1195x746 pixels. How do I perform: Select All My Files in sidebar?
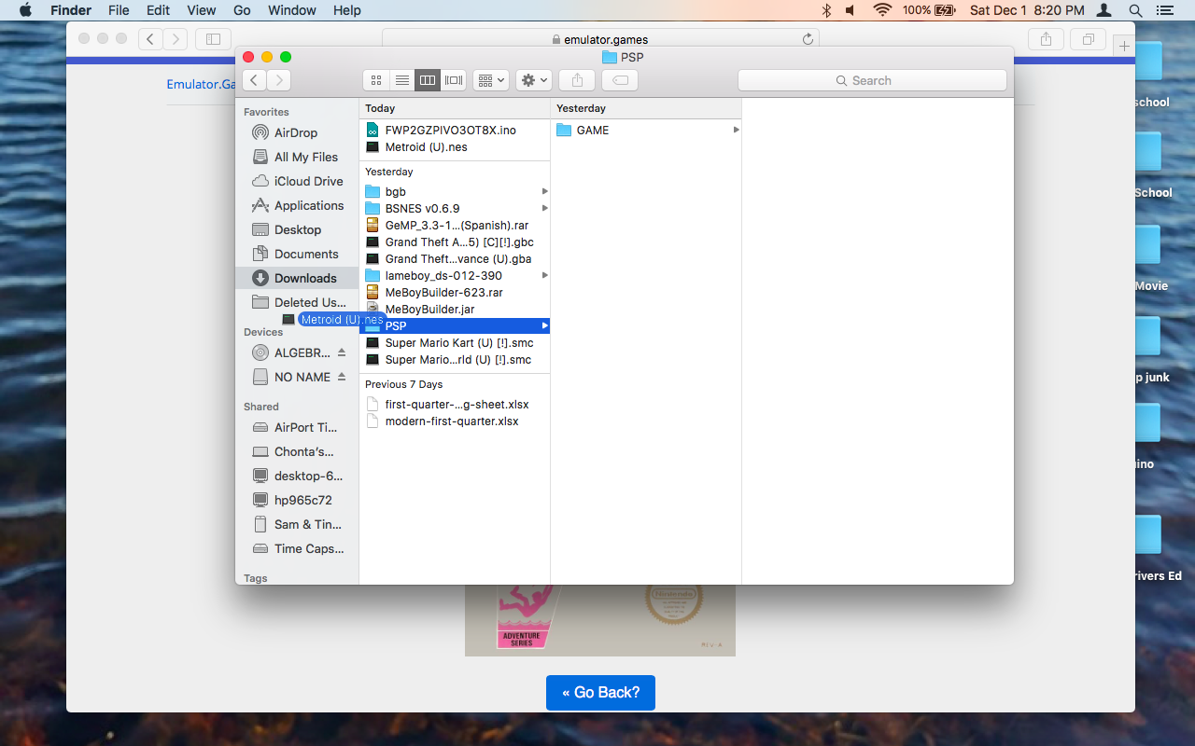[297, 157]
